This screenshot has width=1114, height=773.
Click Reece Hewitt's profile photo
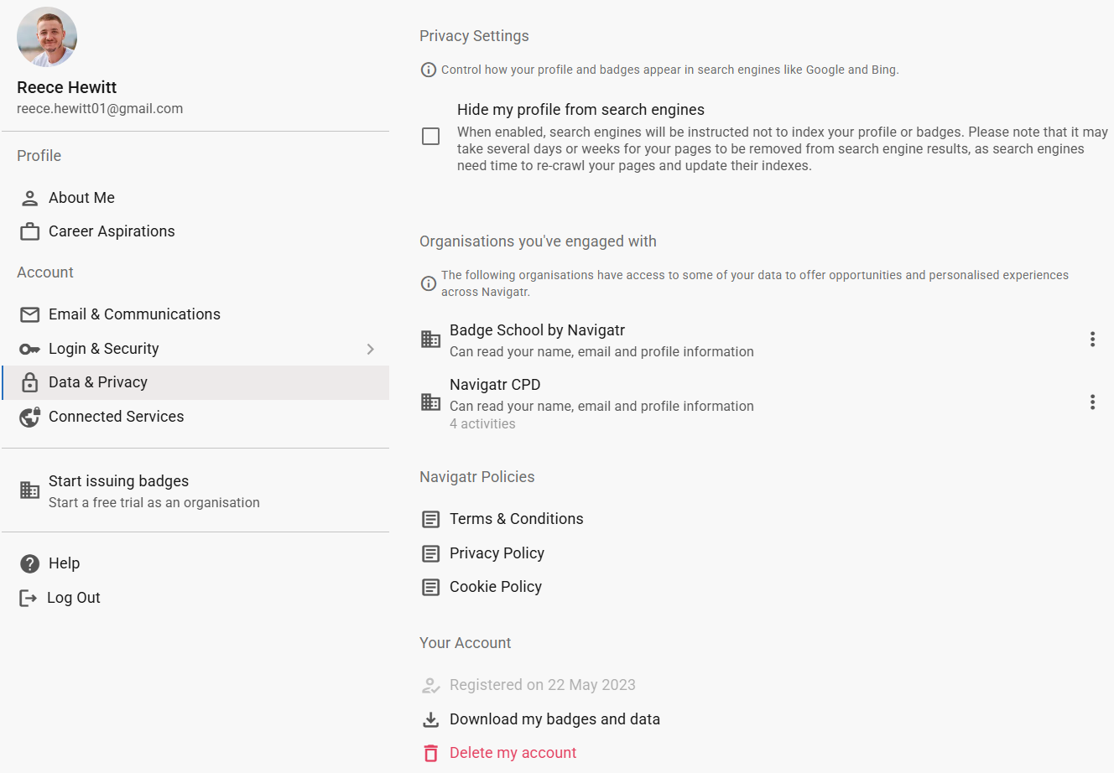coord(47,38)
